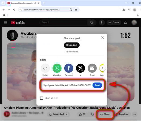Search with voice microphone icon
141x121 pixels.
(102, 23)
